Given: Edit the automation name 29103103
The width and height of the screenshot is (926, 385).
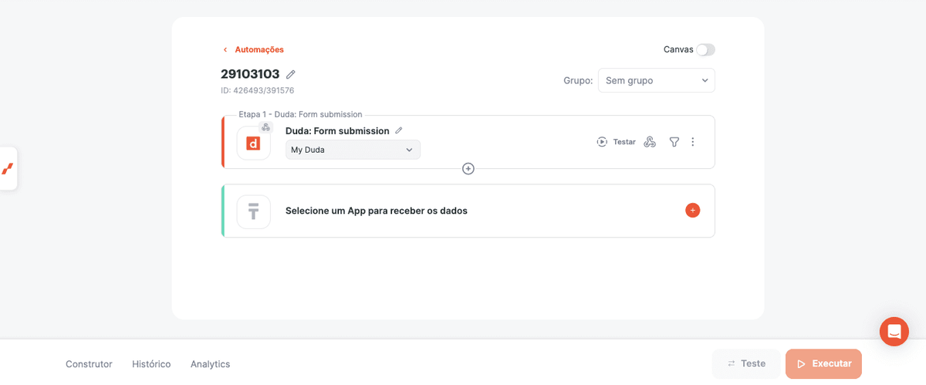Looking at the screenshot, I should tap(290, 74).
